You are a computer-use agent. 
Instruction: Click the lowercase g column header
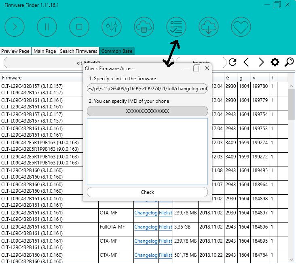click(244, 78)
